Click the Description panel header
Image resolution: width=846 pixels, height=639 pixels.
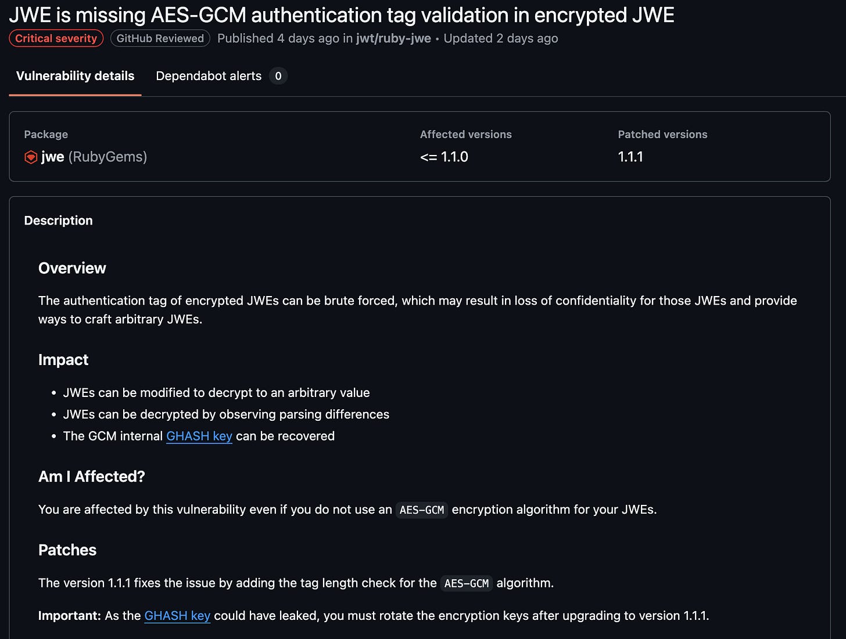tap(58, 221)
